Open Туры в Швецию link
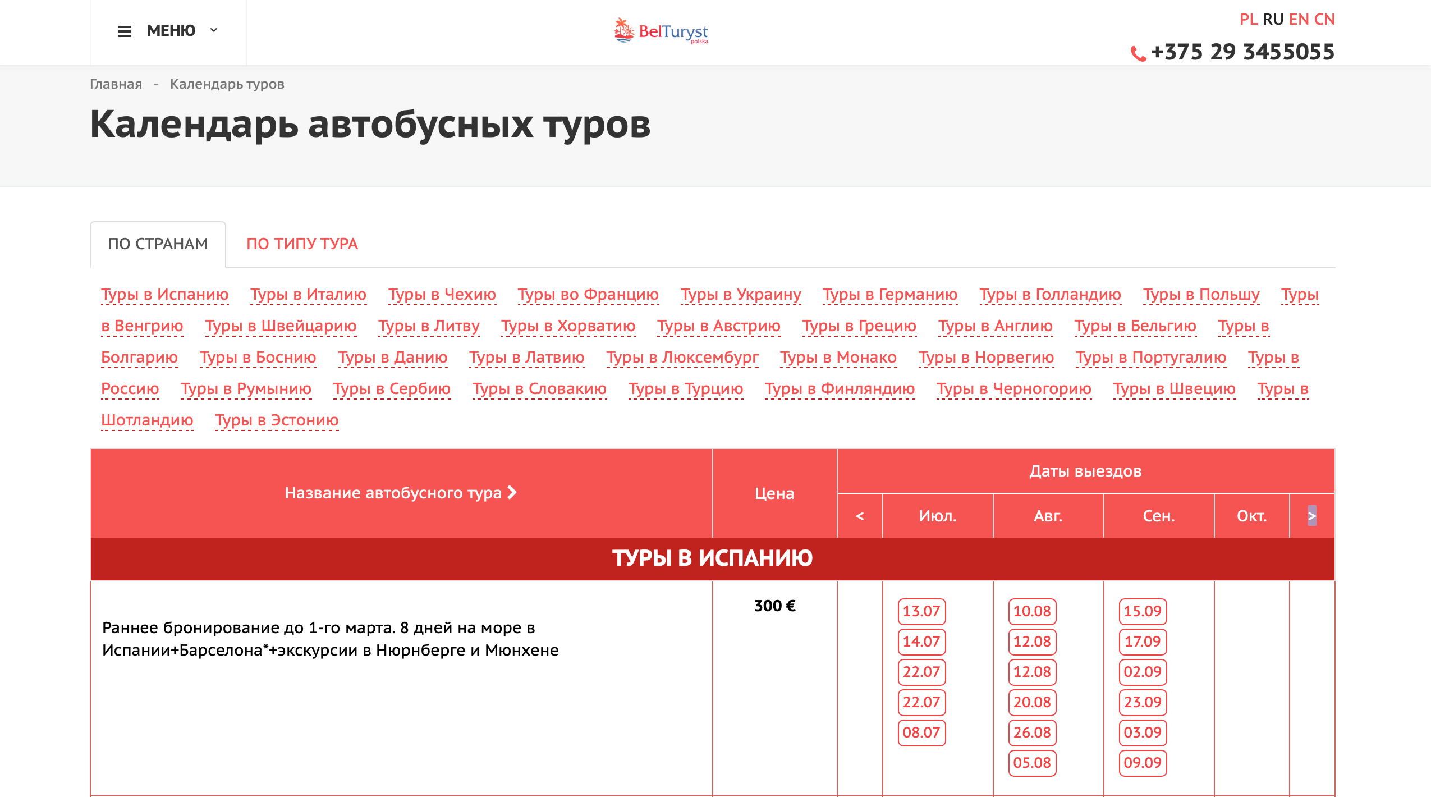Image resolution: width=1431 pixels, height=797 pixels. (x=1175, y=388)
